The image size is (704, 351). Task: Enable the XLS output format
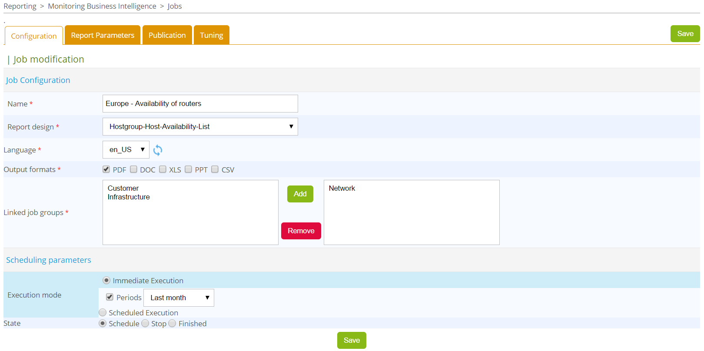(163, 169)
